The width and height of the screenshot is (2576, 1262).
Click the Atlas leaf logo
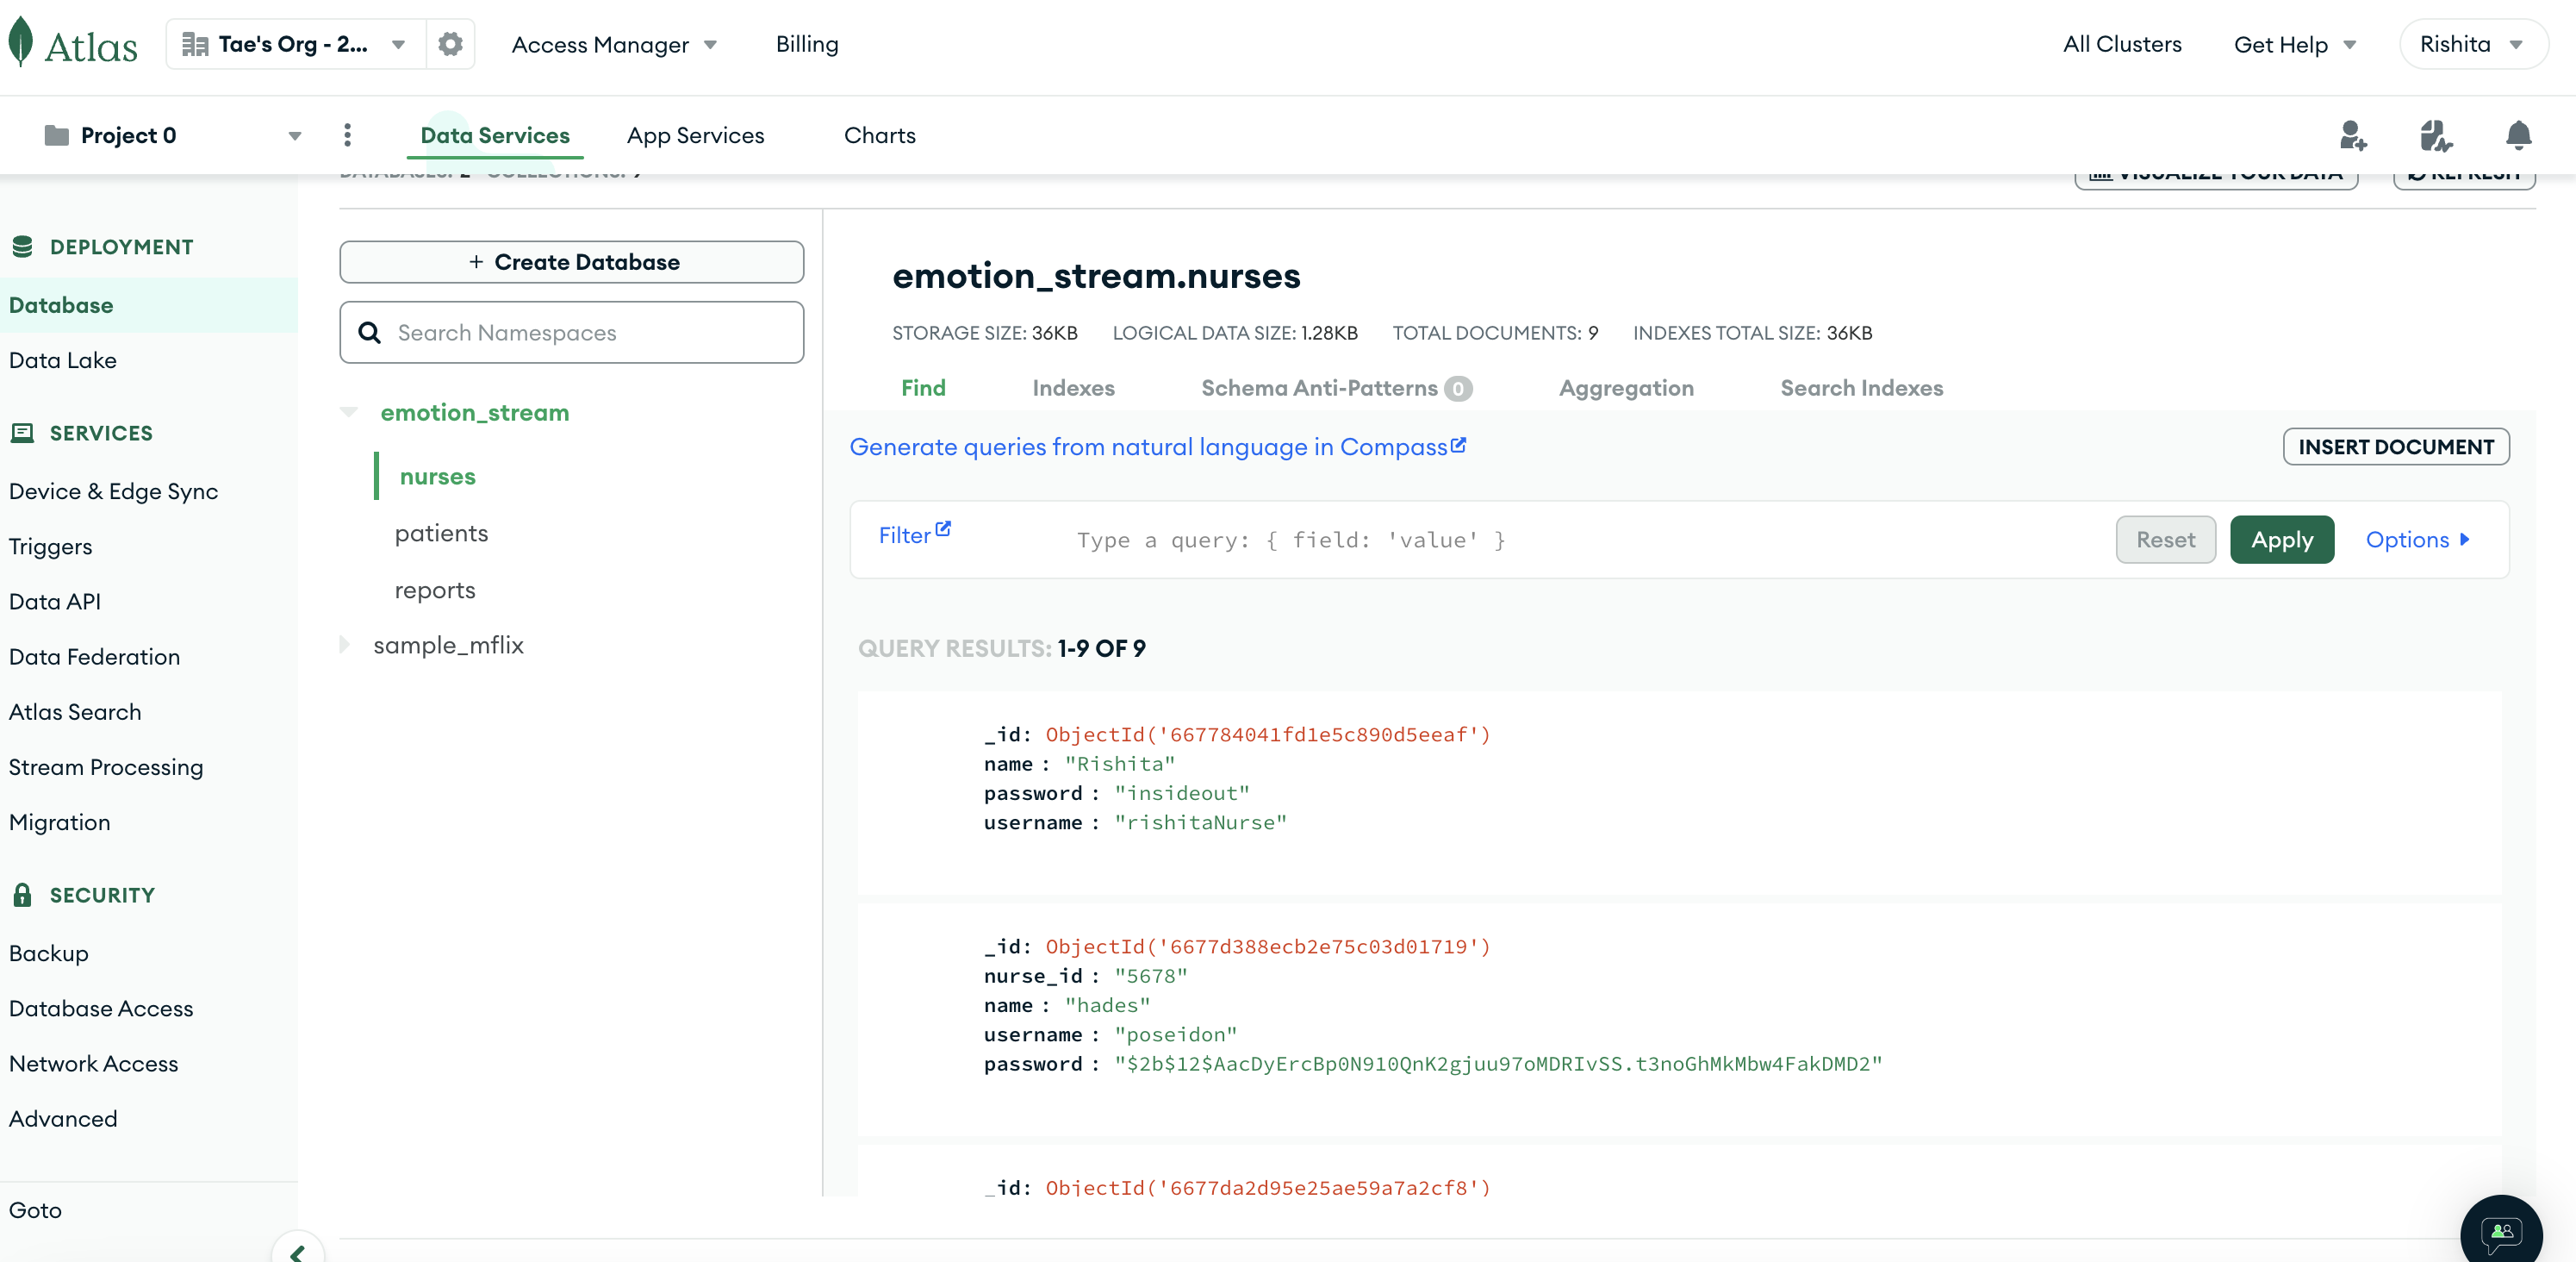click(x=21, y=43)
